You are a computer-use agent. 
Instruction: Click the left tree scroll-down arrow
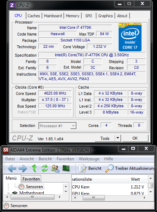[66, 192]
